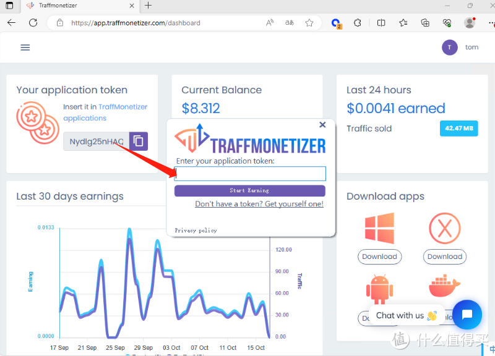This screenshot has height=356, width=495.
Task: Open the Privacy policy link
Action: click(x=196, y=231)
